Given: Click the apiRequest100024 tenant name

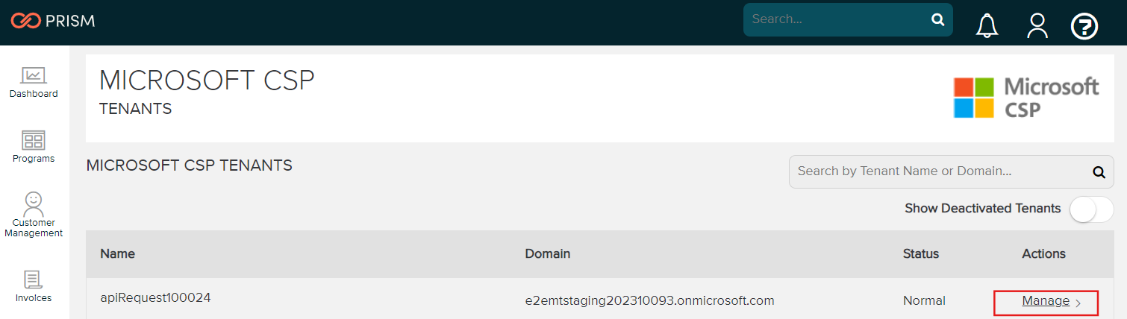Looking at the screenshot, I should tap(155, 297).
